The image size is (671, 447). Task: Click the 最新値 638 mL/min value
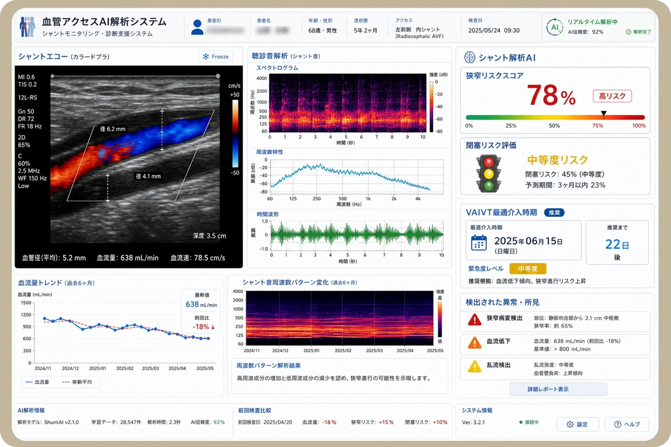point(201,304)
